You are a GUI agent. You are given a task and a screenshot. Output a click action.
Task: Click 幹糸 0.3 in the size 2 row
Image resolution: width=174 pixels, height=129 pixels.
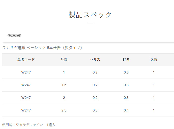tap(126, 98)
